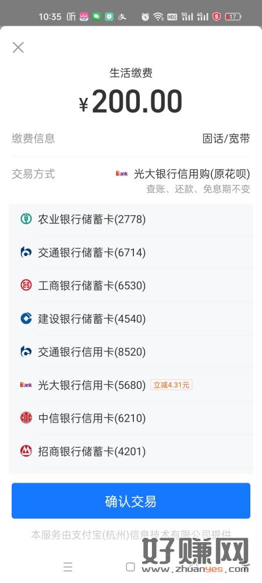262x583 pixels.
Task: Tap the ICBC red logo icon
Action: 26,285
